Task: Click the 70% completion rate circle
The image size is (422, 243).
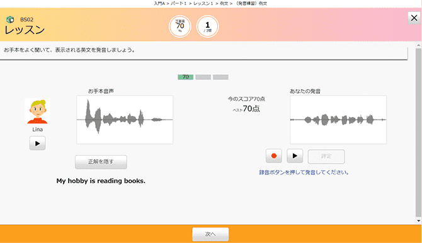Action: 180,26
